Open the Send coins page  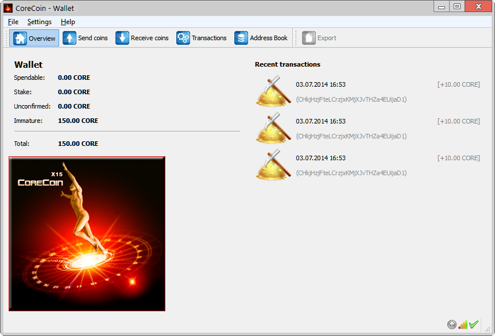[85, 38]
